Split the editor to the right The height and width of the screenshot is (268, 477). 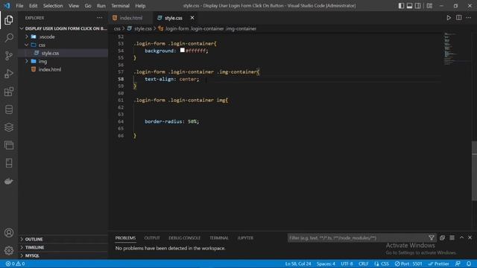tap(459, 18)
